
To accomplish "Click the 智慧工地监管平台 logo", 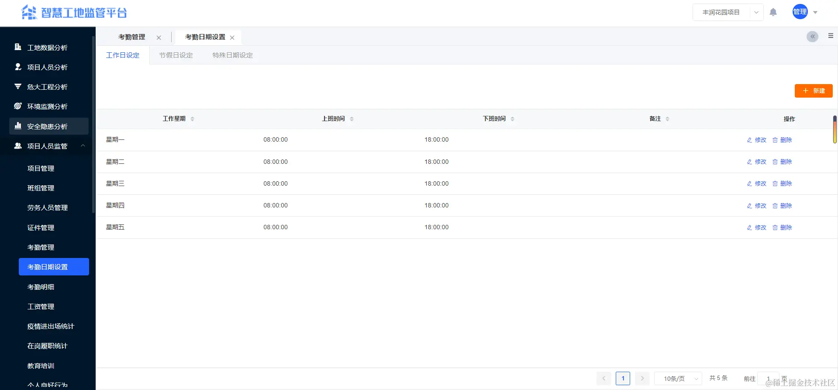I will click(74, 13).
